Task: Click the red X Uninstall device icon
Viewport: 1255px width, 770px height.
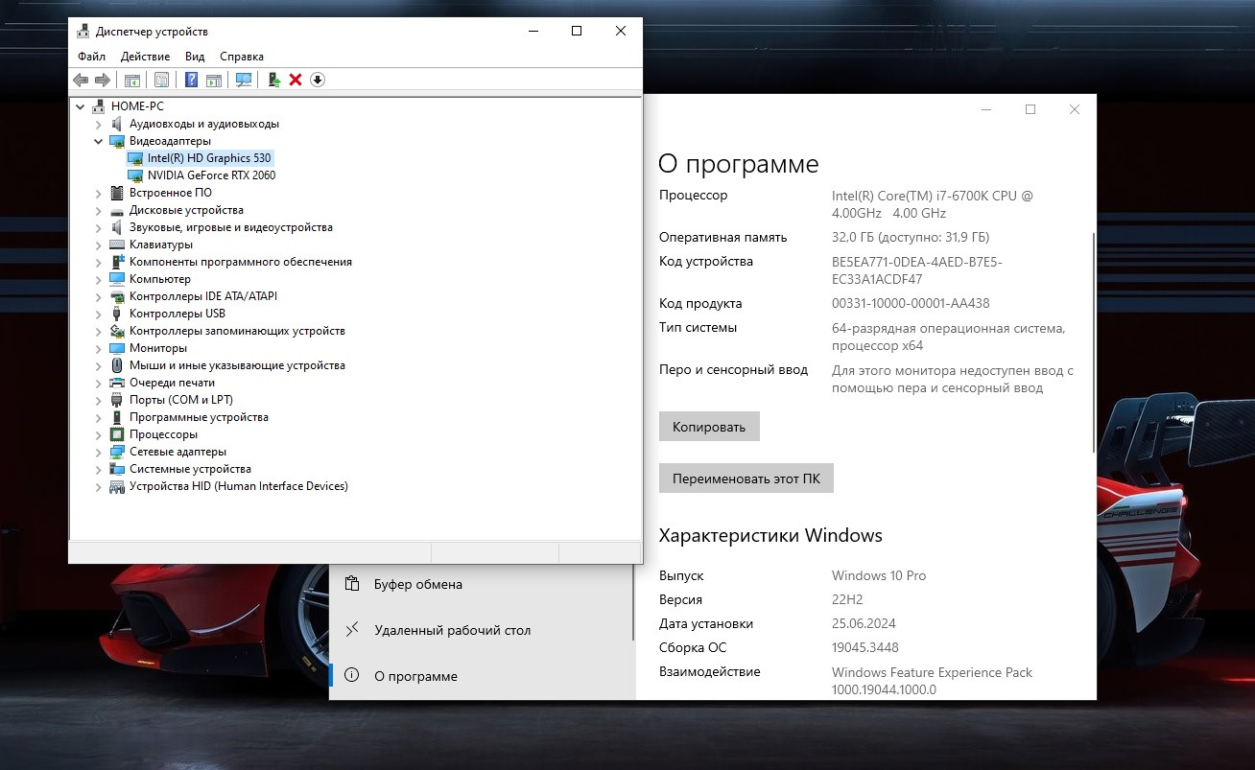Action: pyautogui.click(x=296, y=80)
